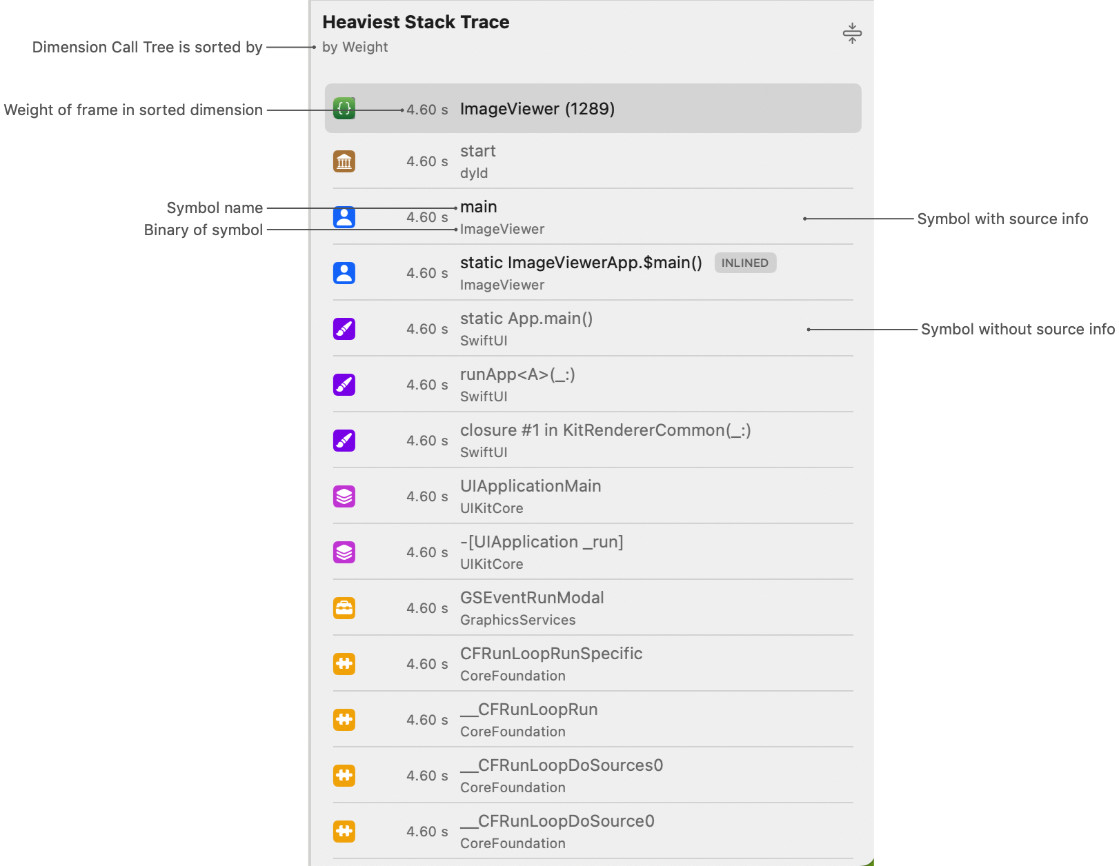Select the SwiftUI paintbrush icon for static App.main()
Image resolution: width=1119 pixels, height=866 pixels.
[x=344, y=328]
